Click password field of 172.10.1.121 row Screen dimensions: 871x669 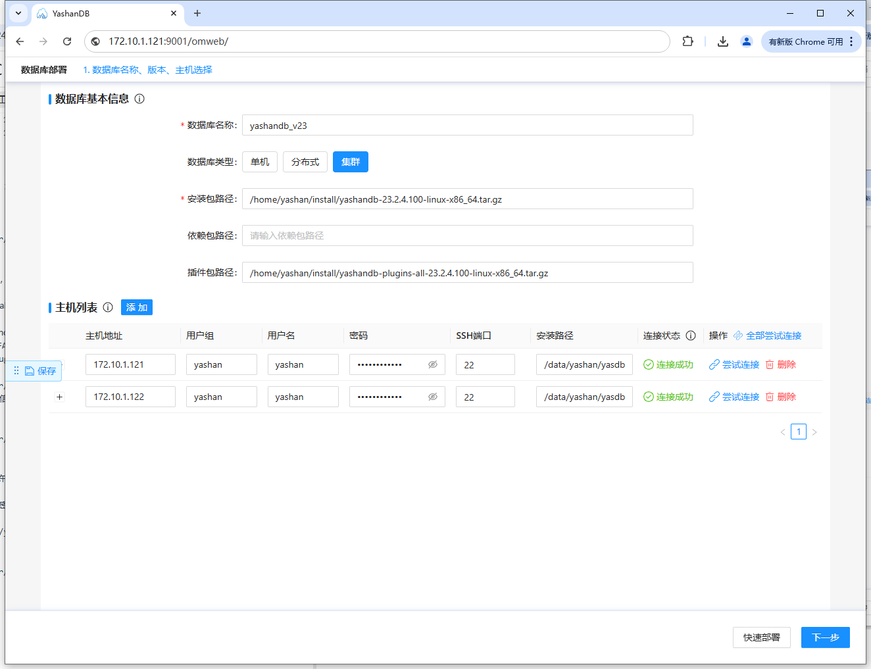click(397, 364)
